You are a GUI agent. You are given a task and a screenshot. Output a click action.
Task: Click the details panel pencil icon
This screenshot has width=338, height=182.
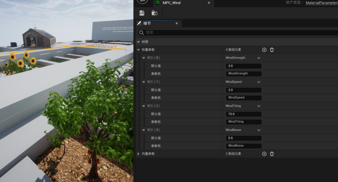139,23
